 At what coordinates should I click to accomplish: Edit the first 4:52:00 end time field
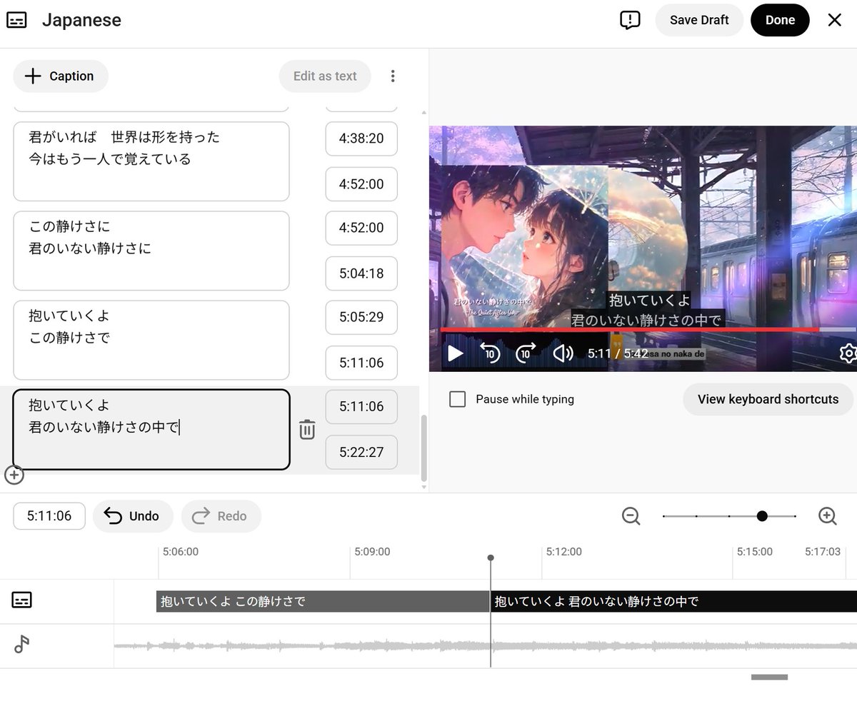click(x=361, y=184)
